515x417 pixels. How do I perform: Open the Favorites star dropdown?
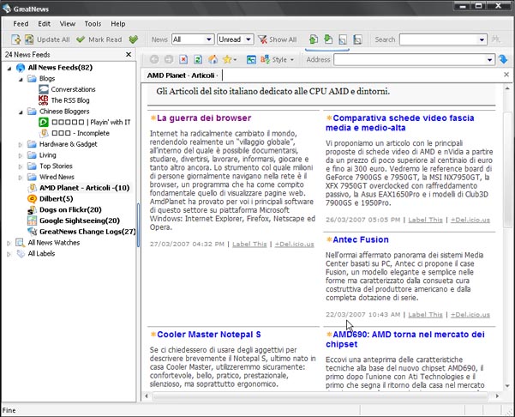point(230,59)
